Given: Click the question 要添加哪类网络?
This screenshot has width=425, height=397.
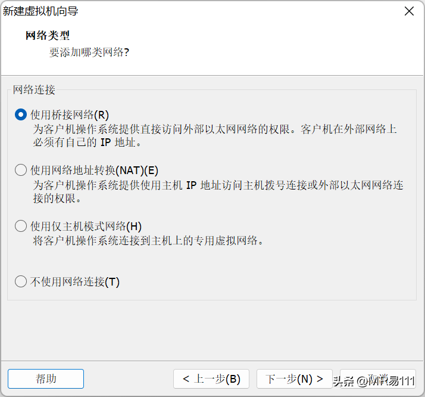Looking at the screenshot, I should [89, 52].
